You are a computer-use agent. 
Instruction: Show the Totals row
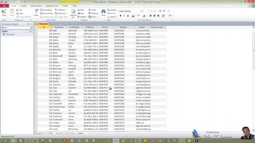(x=92, y=10)
